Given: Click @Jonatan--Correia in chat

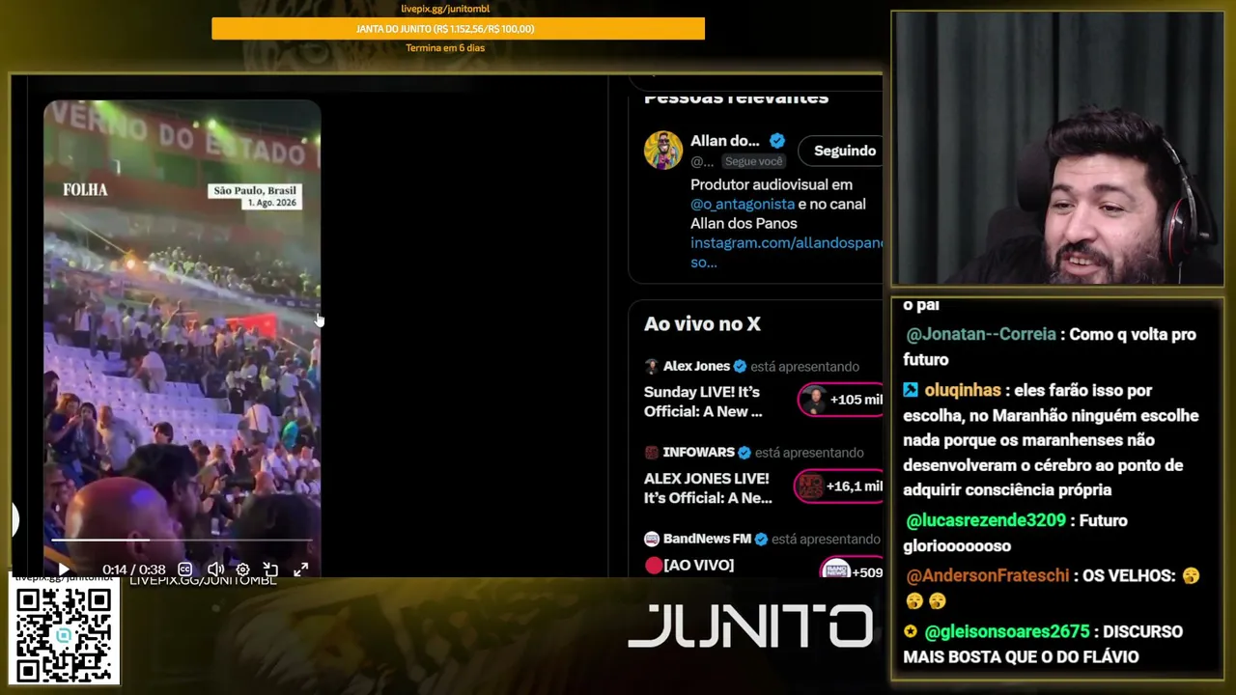Looking at the screenshot, I should [x=981, y=334].
